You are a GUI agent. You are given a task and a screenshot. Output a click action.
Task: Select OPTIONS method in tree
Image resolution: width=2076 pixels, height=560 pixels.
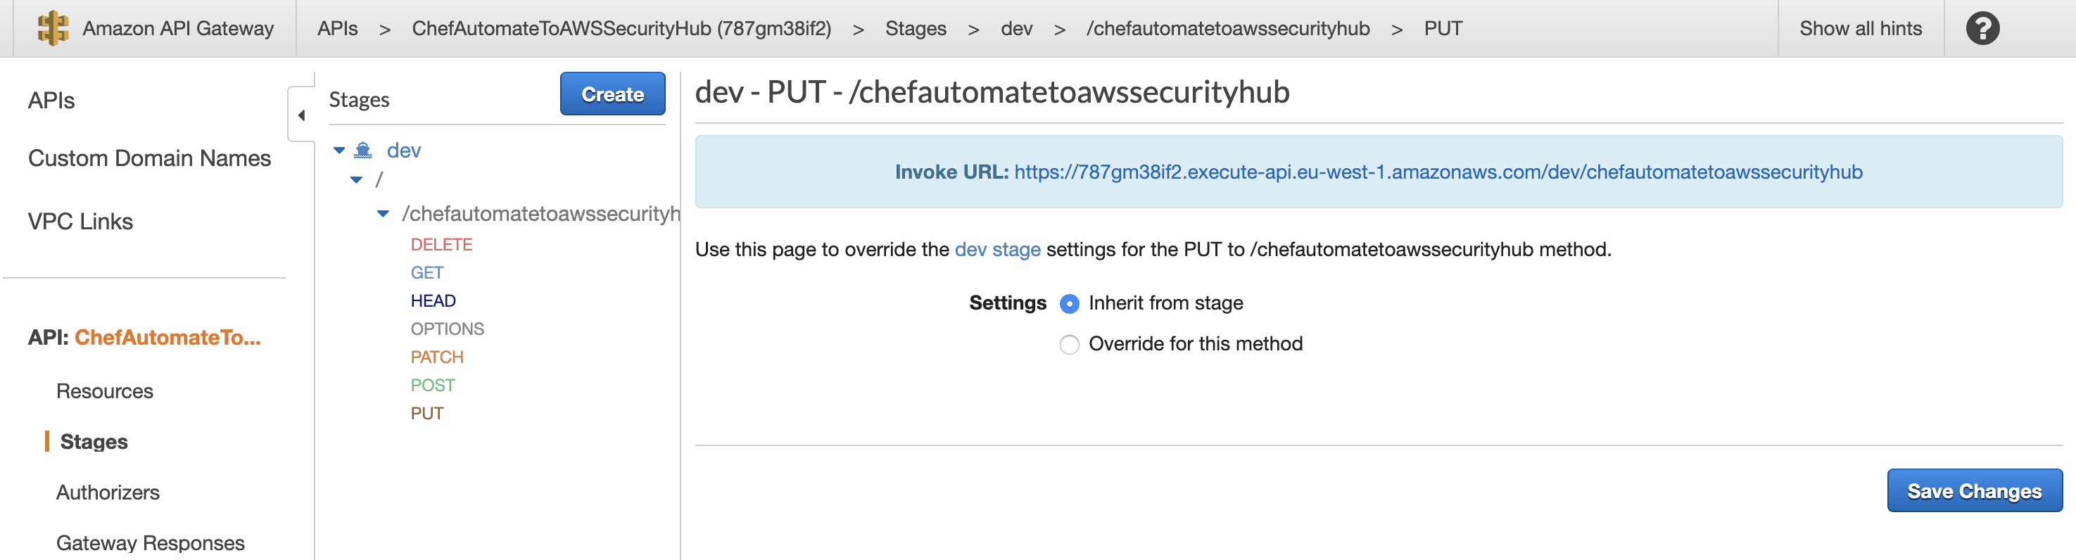point(448,329)
